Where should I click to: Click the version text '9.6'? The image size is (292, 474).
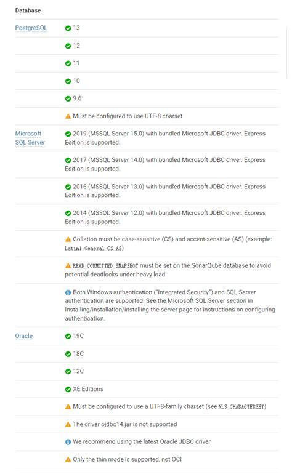click(77, 98)
